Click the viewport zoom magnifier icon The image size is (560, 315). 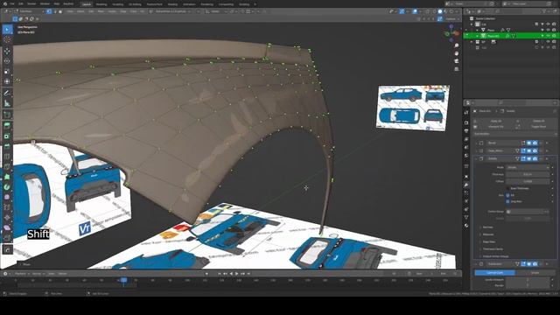(x=457, y=45)
